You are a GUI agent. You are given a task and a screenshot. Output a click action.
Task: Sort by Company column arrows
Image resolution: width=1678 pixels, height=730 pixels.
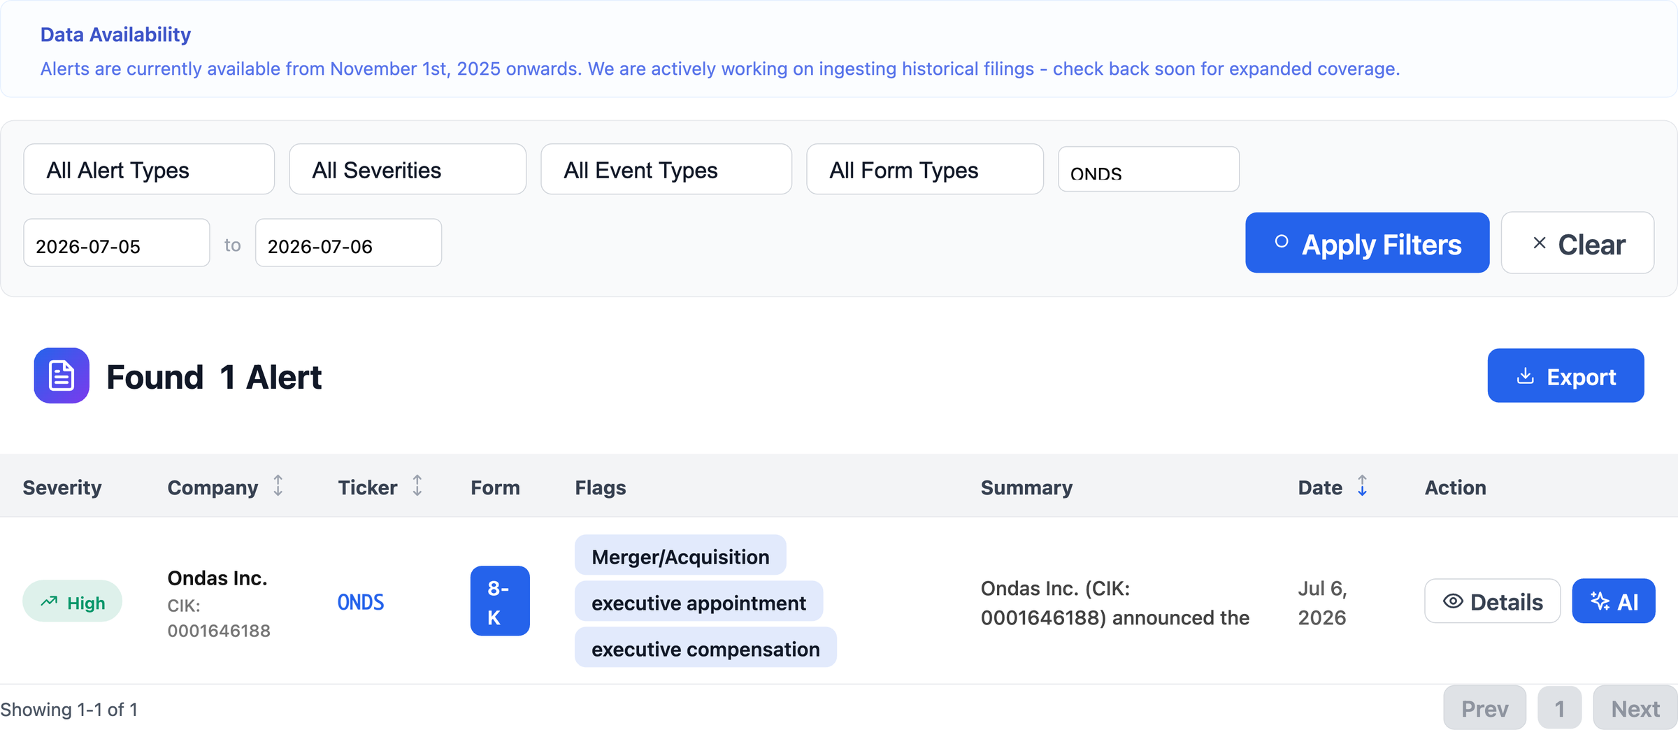tap(278, 486)
